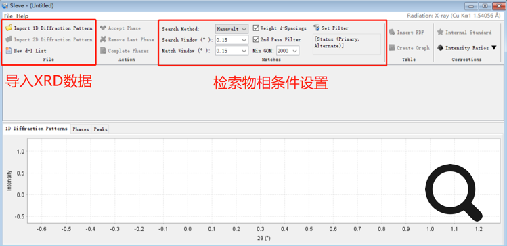This screenshot has height=246, width=507.
Task: Click the Internal Standard star icon
Action: tap(440, 32)
